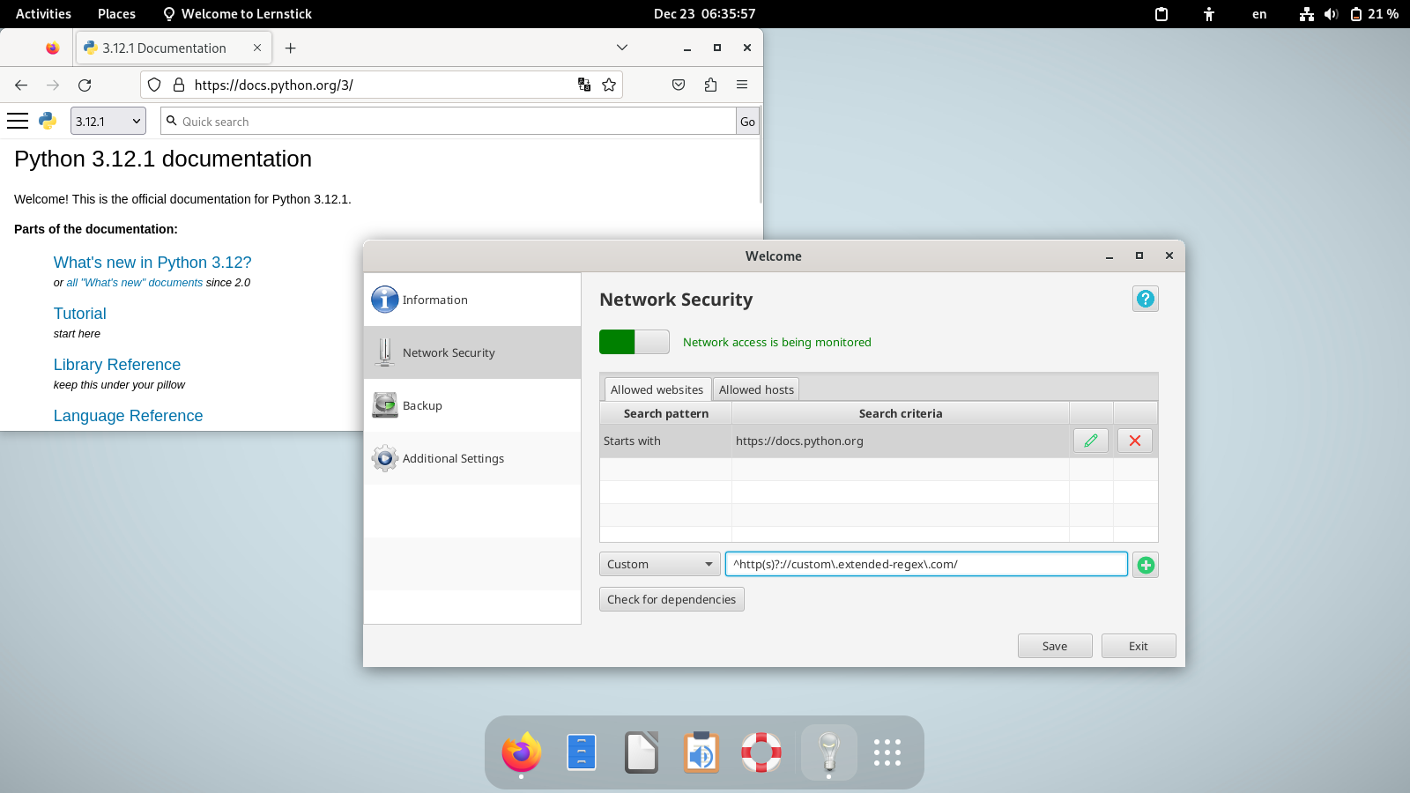Open the en keyboard layout menu
This screenshot has width=1410, height=793.
tap(1259, 14)
